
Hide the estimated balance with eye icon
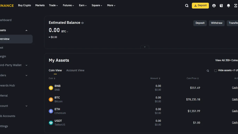(82, 23)
